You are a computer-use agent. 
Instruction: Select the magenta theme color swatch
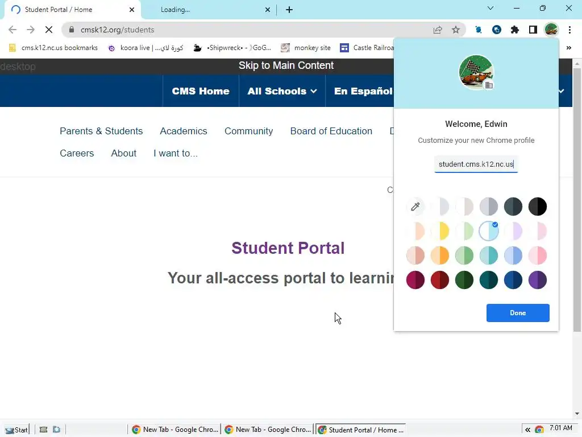[415, 280]
